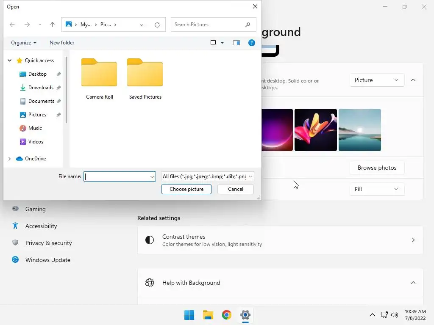Open more view options dropdown

click(x=222, y=43)
